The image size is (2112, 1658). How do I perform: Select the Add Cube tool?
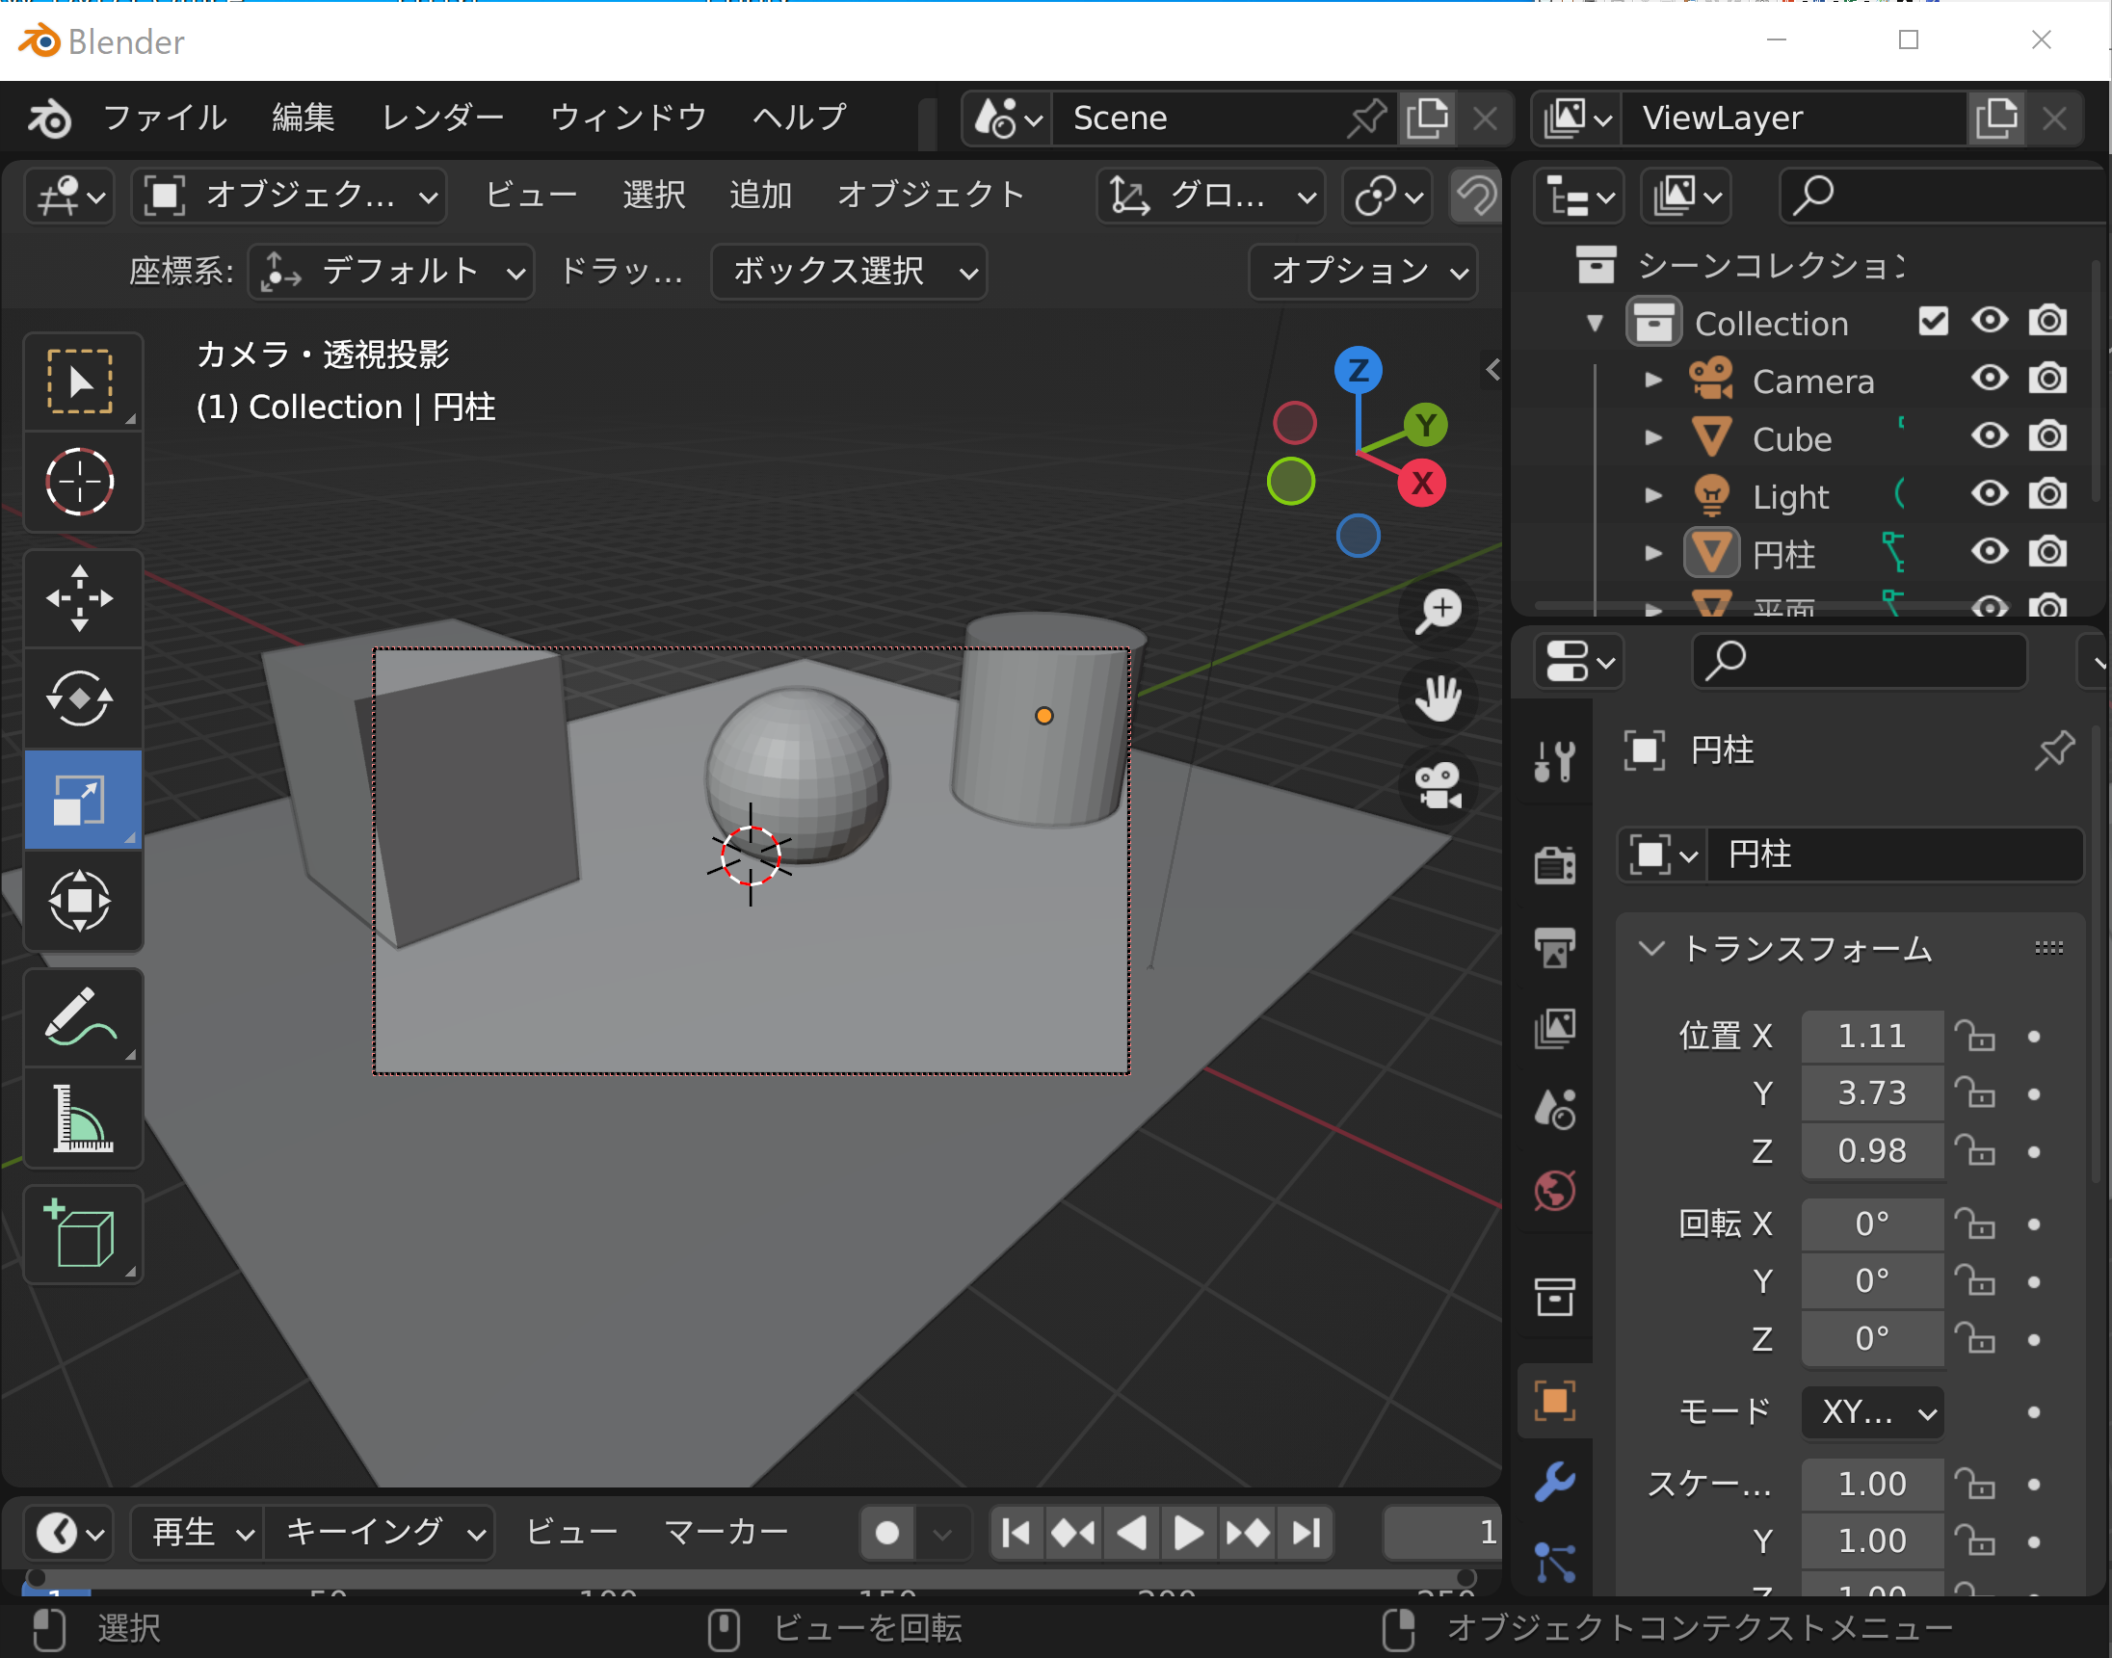click(82, 1236)
